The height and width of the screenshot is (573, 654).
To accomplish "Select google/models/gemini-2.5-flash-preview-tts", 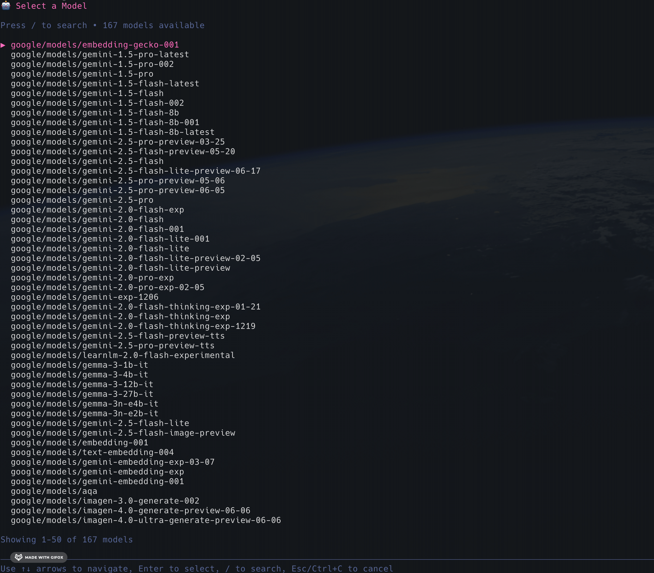I will click(x=118, y=336).
